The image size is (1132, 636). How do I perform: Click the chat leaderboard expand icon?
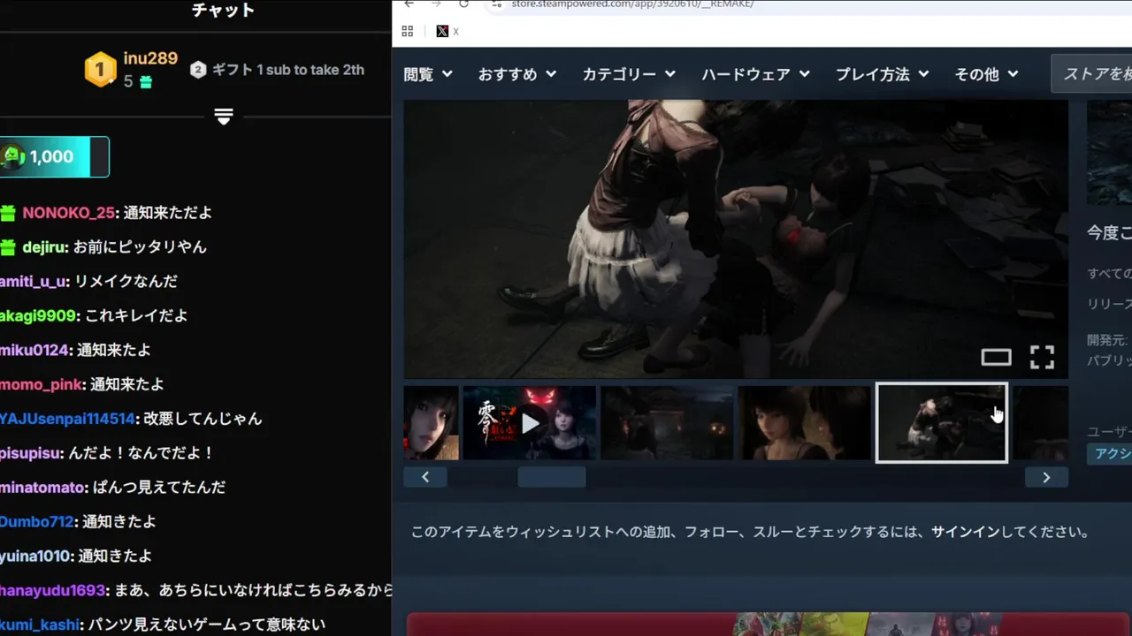click(x=224, y=117)
